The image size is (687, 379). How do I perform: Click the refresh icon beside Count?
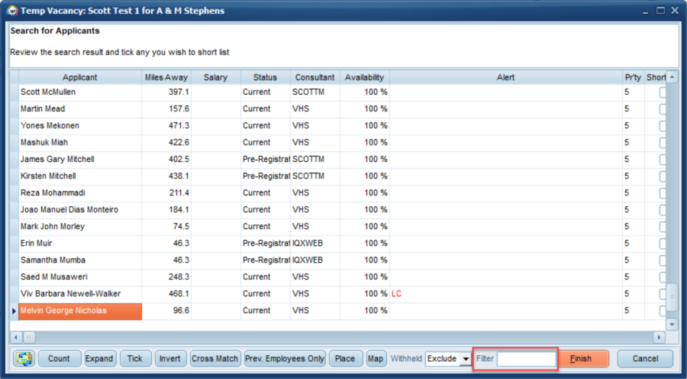click(x=24, y=359)
